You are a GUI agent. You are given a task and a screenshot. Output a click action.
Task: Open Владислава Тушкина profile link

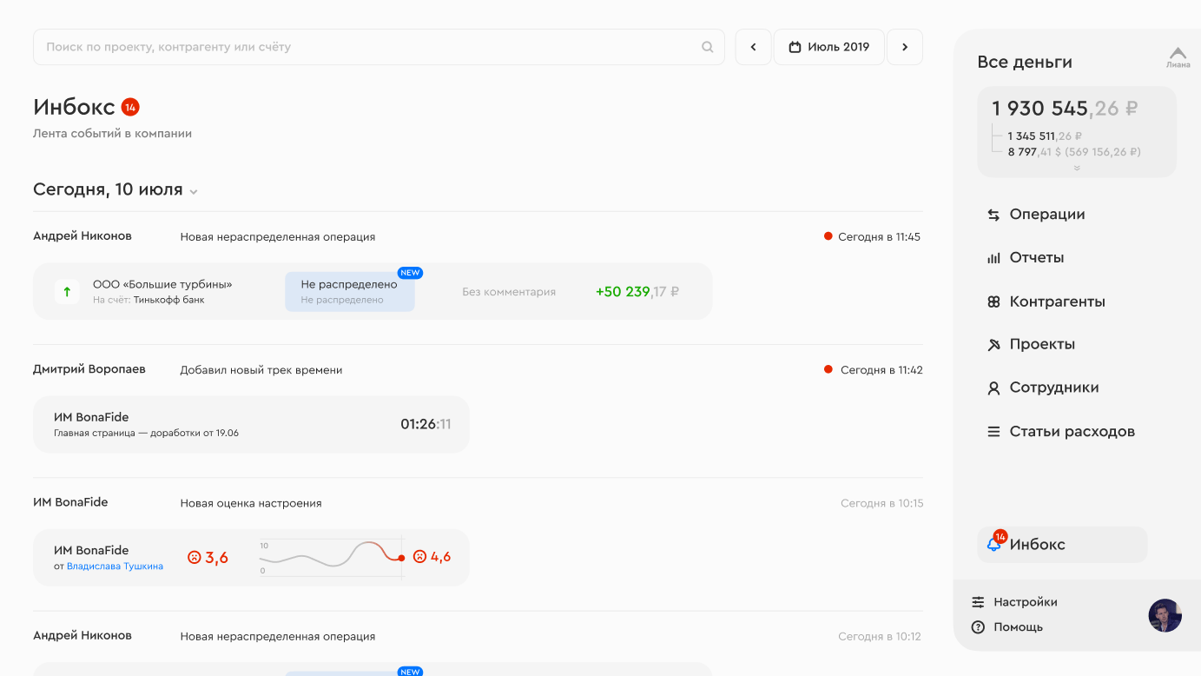point(115,567)
